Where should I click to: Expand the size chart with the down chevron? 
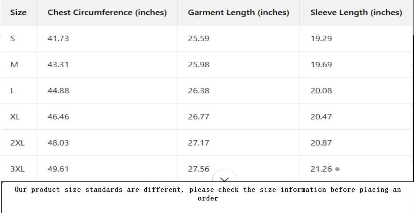[225, 178]
